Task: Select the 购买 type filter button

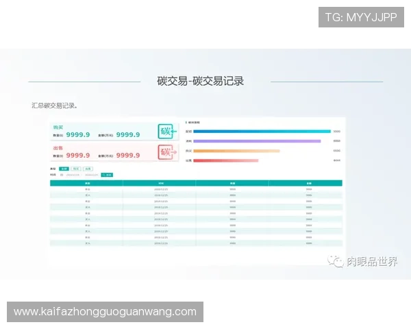Action: pos(76,169)
